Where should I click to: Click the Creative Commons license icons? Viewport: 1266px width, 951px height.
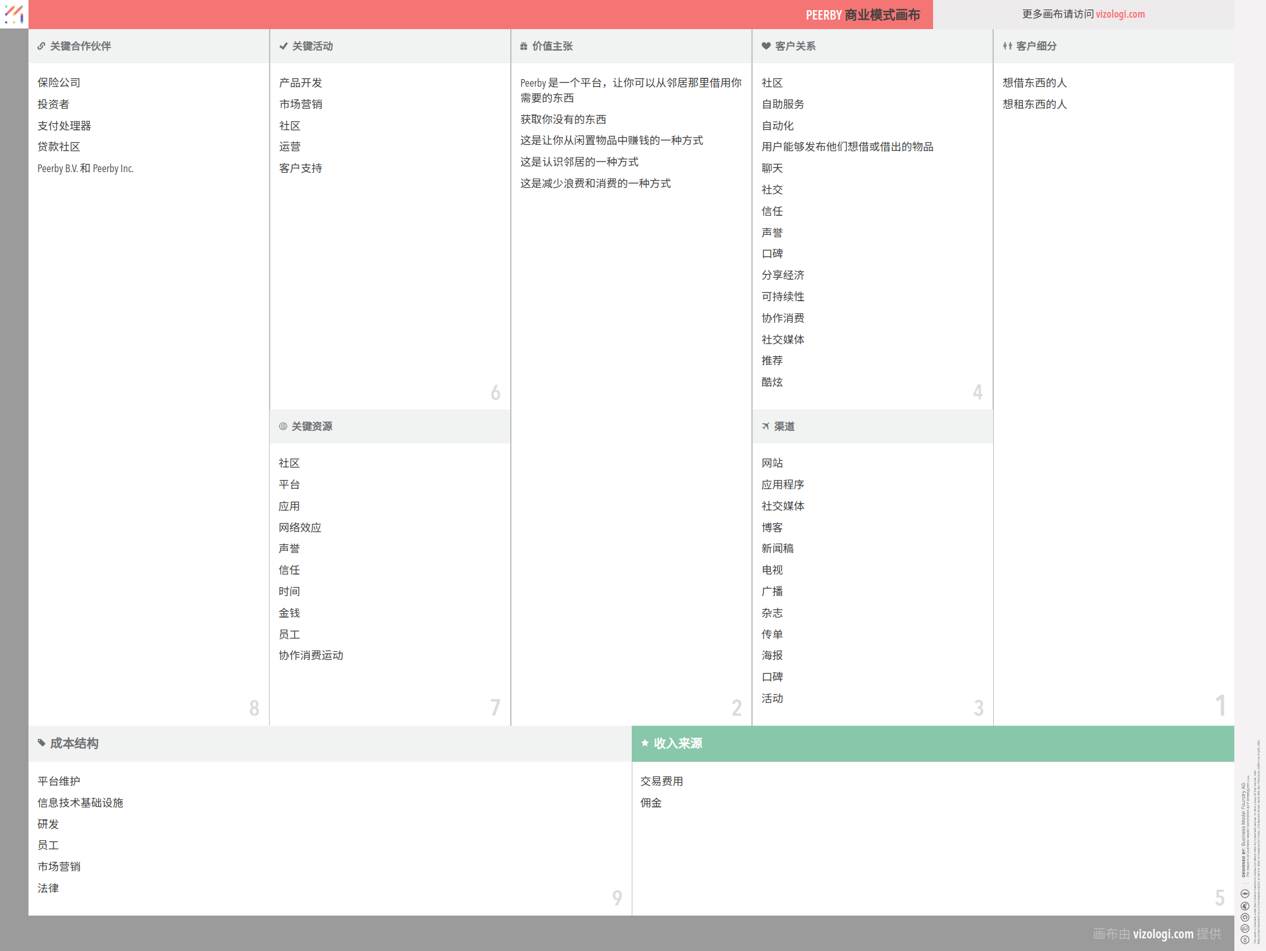pos(1244,916)
